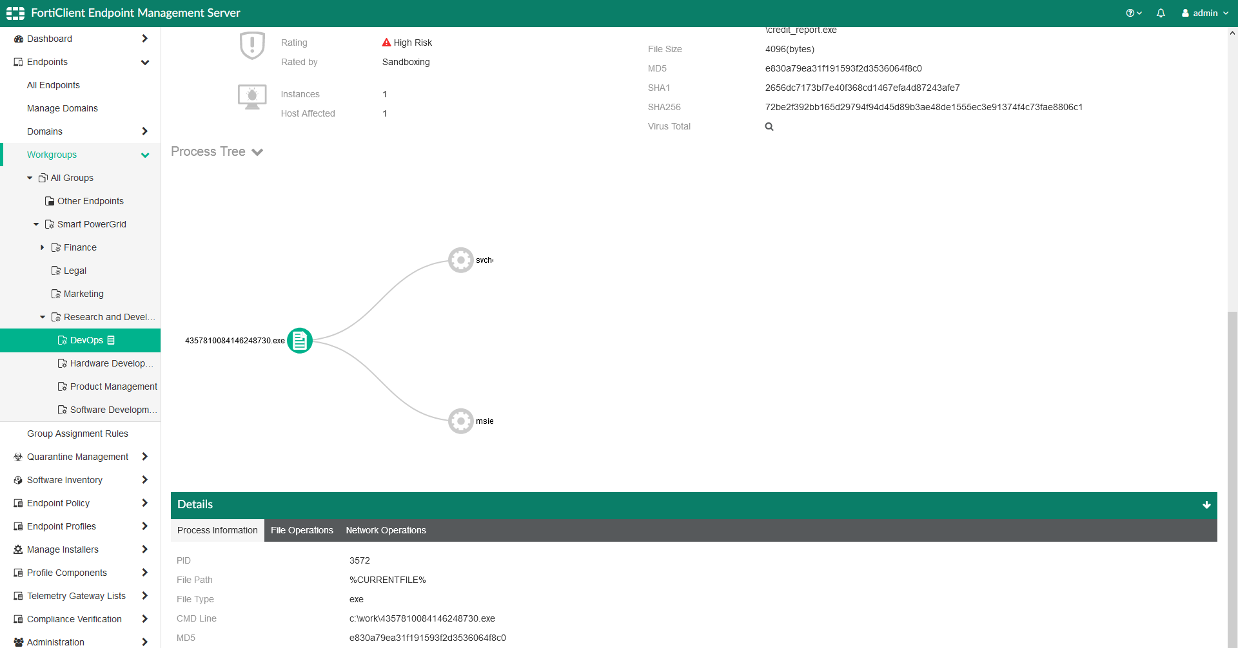
Task: Click the scrollbar up arrow
Action: tap(1232, 33)
